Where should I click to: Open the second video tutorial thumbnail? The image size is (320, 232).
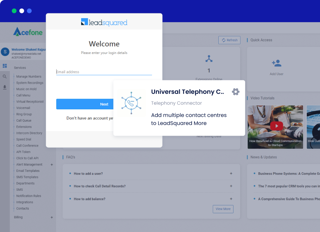point(313,127)
